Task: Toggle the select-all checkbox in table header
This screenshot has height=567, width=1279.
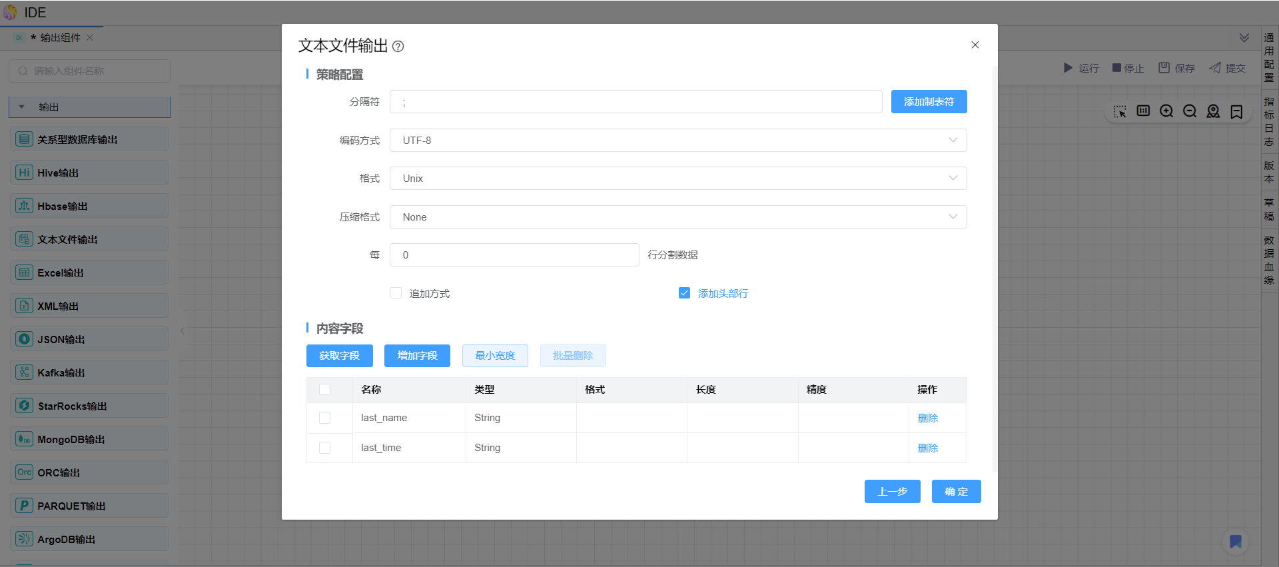Action: click(325, 390)
